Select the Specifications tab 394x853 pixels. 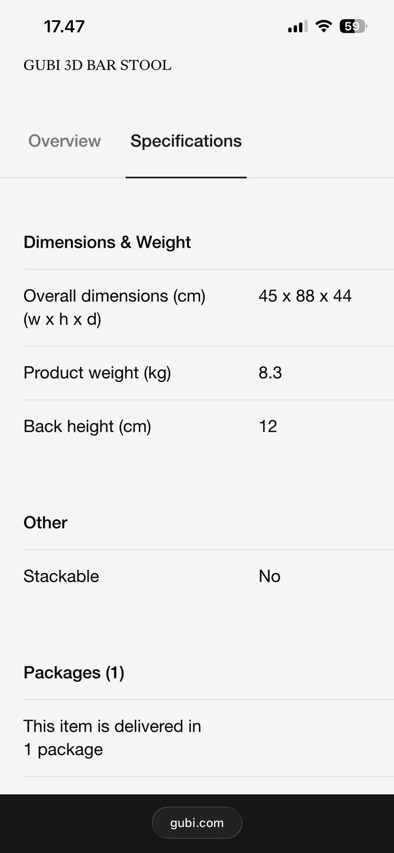click(x=186, y=141)
